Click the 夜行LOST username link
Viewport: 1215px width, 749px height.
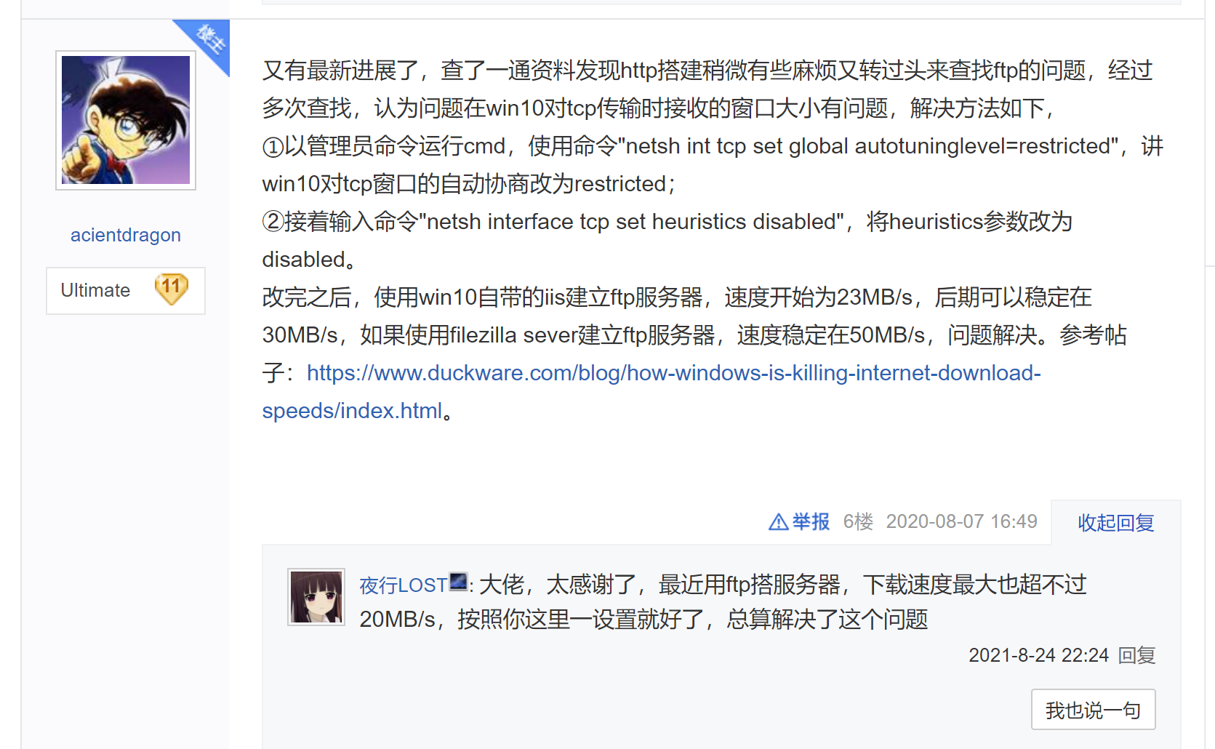[x=404, y=585]
